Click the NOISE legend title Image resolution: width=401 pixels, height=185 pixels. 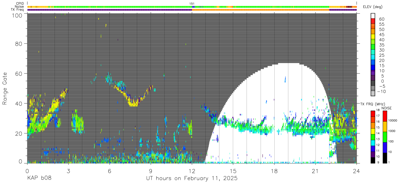tap(386, 108)
